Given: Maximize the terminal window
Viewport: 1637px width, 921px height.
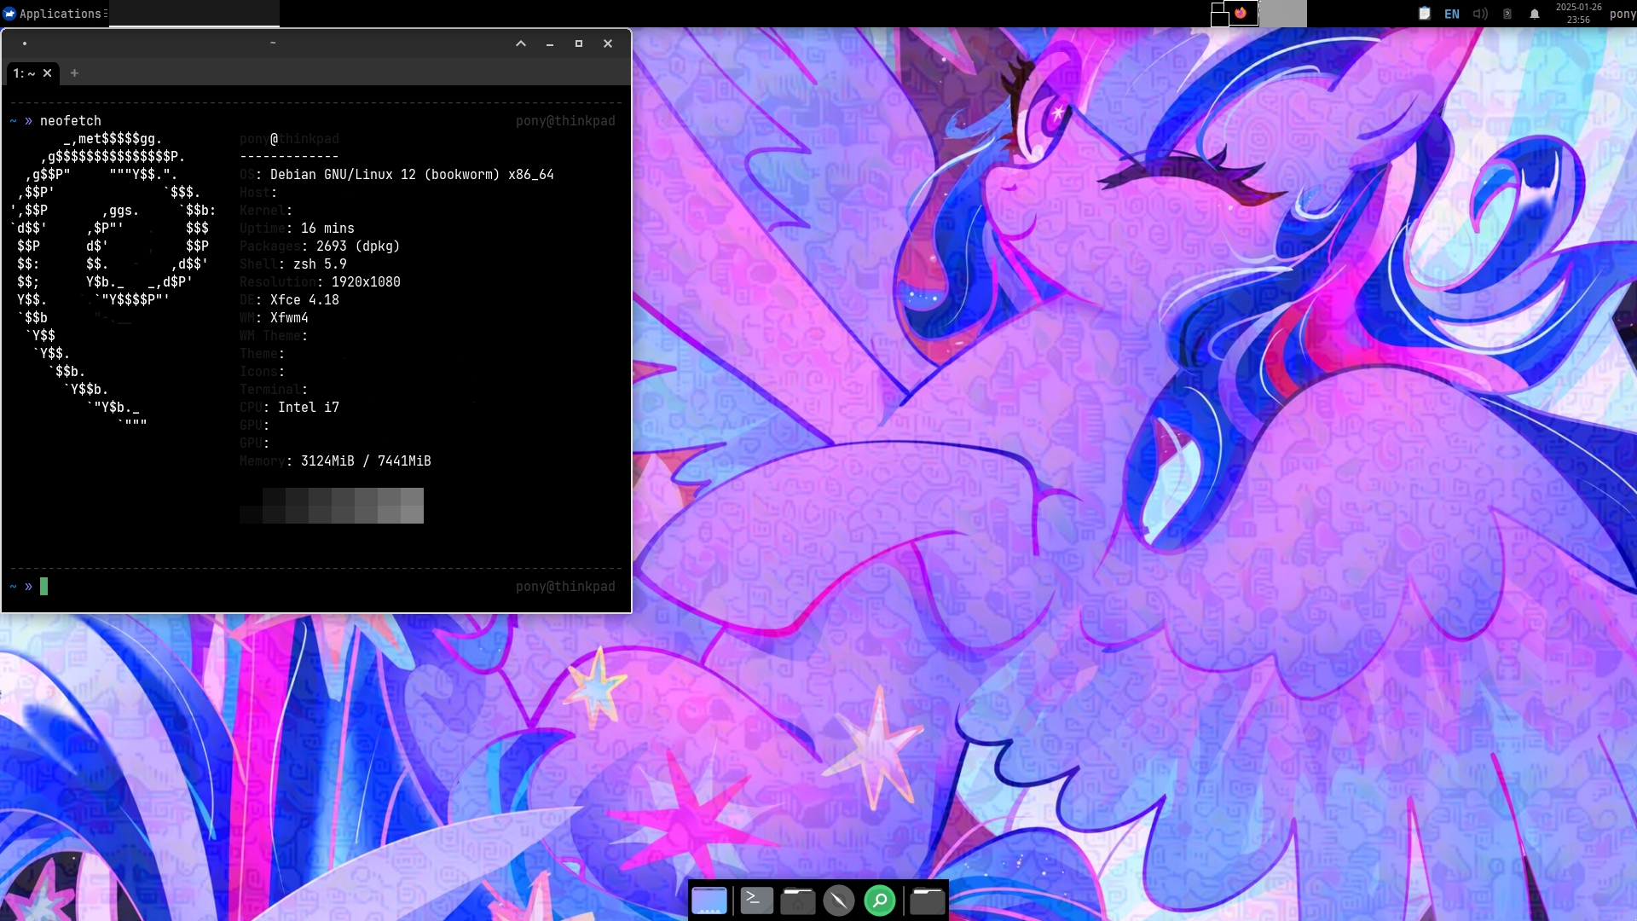Looking at the screenshot, I should click(579, 43).
